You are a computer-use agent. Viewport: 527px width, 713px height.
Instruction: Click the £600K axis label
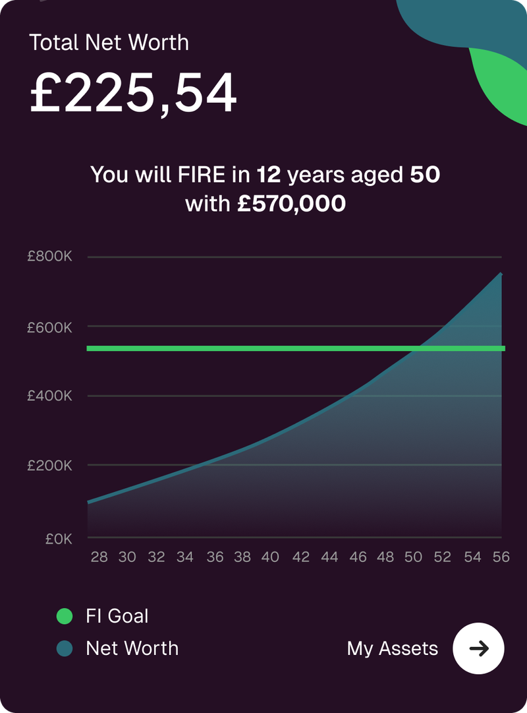(x=49, y=326)
